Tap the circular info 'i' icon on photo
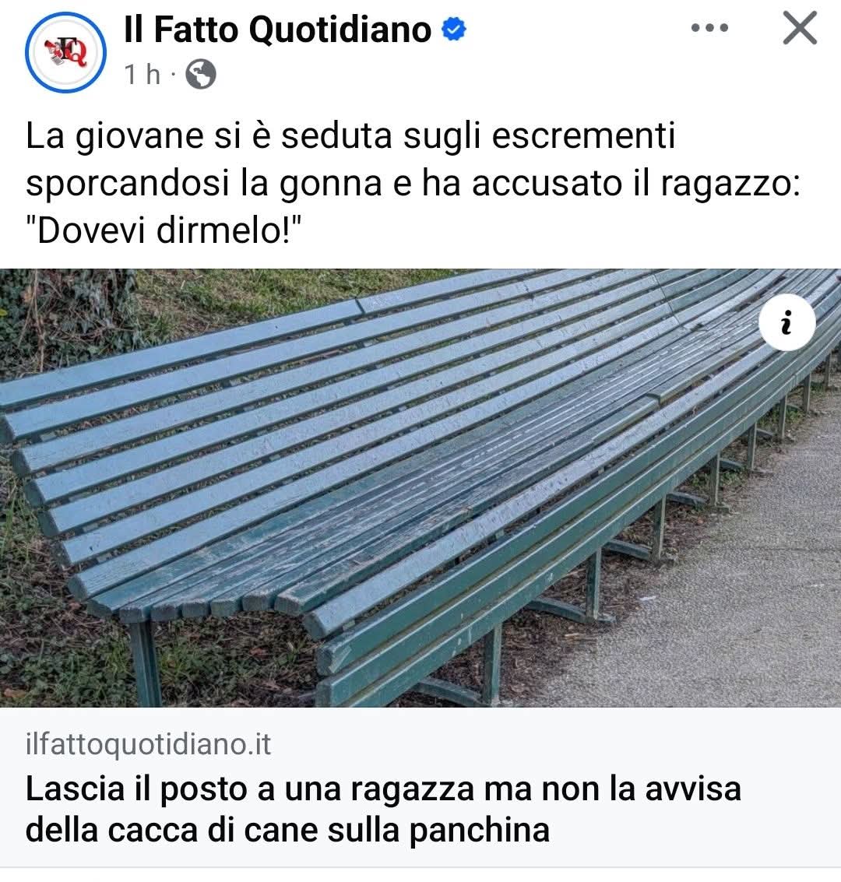Viewport: 841px width, 882px height. [786, 322]
